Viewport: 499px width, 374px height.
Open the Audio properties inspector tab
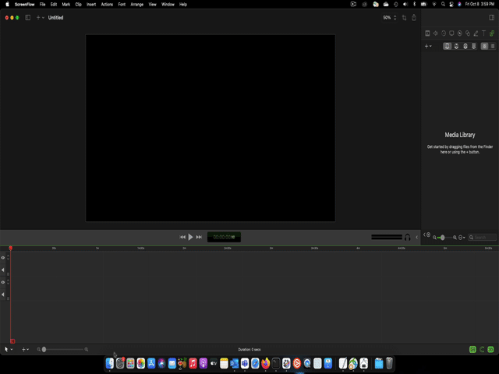point(435,34)
